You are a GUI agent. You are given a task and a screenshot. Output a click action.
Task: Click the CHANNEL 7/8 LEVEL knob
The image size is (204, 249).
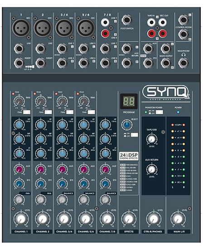(x=107, y=219)
